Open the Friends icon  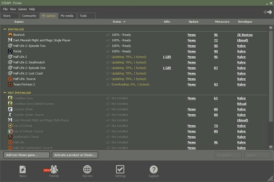pos(54,169)
